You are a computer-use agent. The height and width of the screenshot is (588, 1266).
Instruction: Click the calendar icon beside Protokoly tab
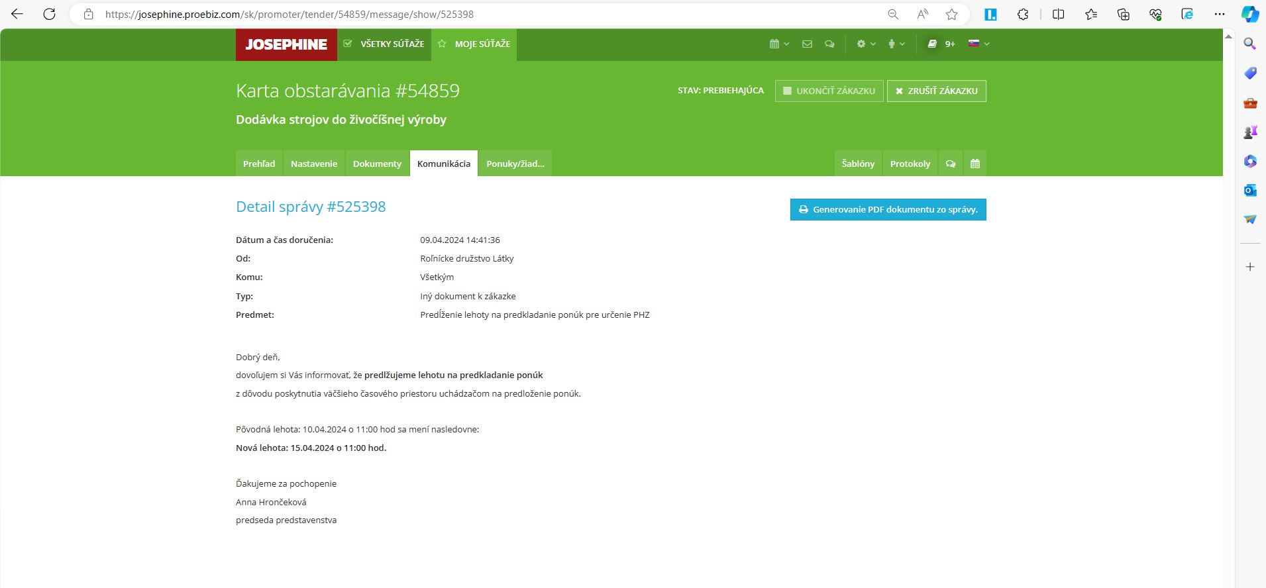[x=975, y=164]
